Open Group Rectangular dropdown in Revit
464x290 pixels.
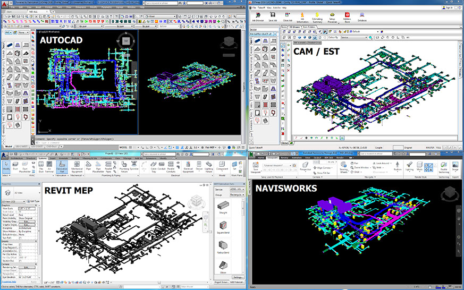(237, 195)
